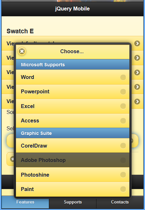This screenshot has height=210, width=145.
Task: Select the Excel radio option
Action: 123,106
